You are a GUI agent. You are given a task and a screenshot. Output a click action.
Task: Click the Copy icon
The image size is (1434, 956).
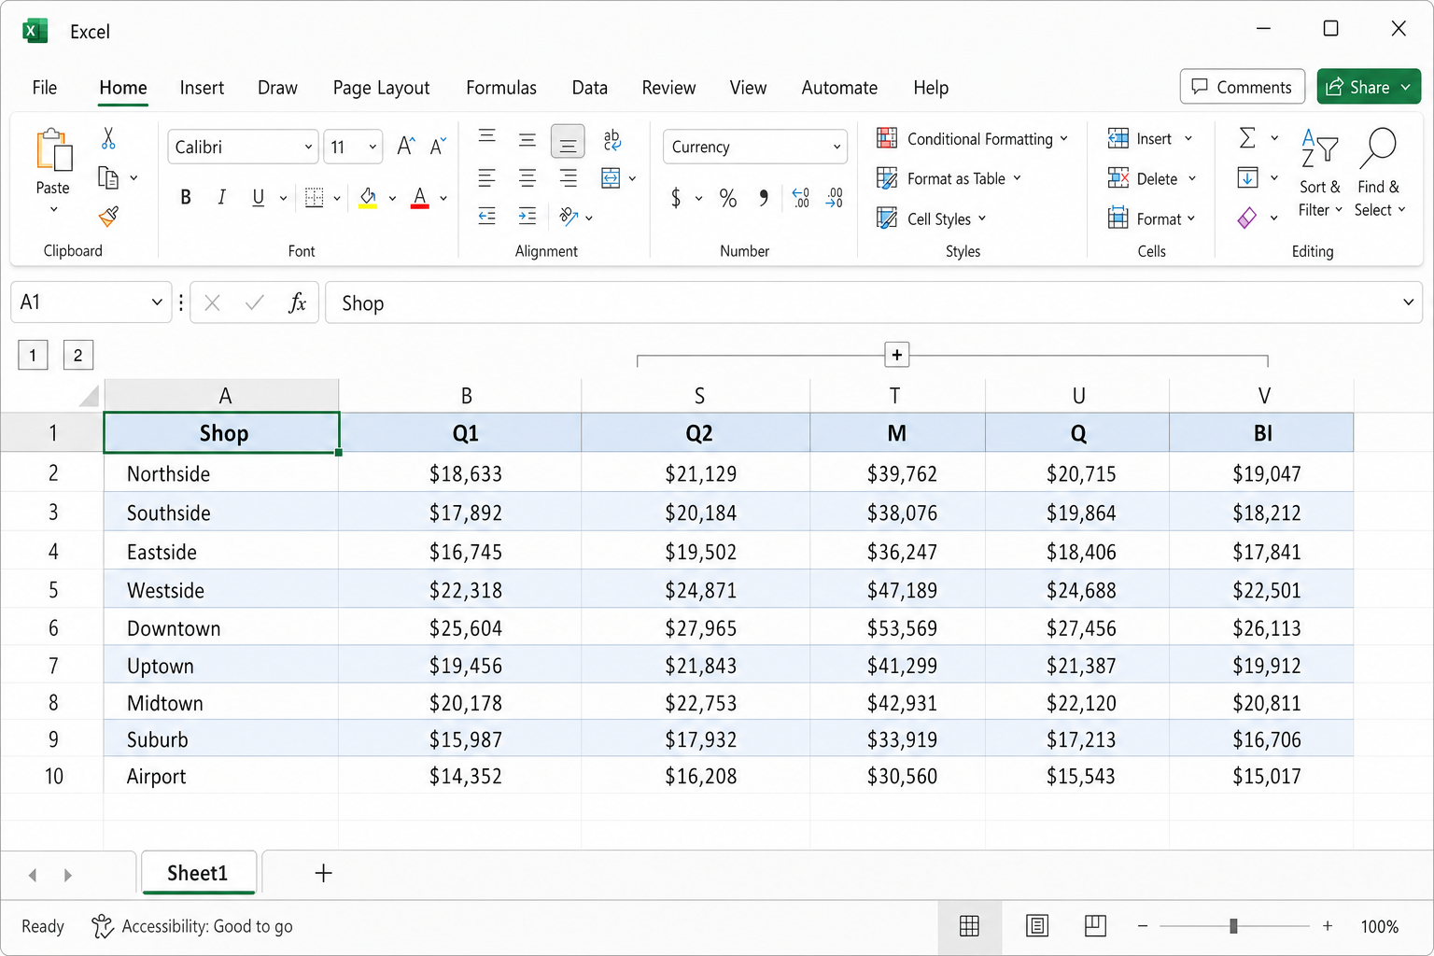point(108,177)
